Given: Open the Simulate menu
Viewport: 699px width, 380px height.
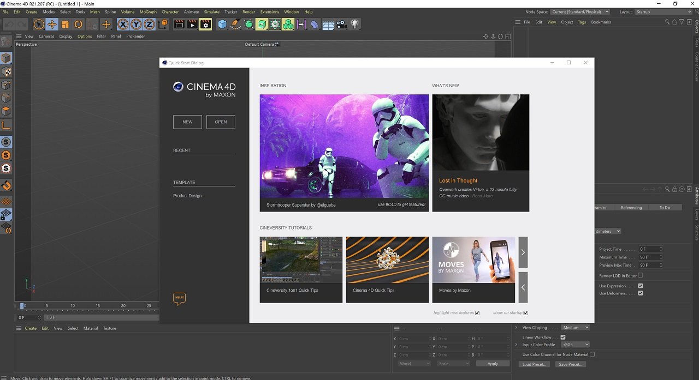Looking at the screenshot, I should tap(211, 12).
